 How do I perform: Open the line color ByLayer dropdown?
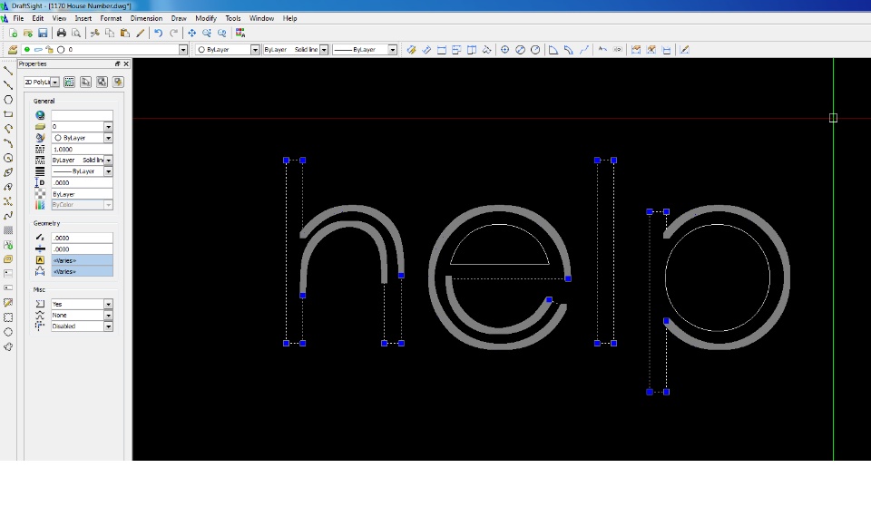[x=255, y=50]
